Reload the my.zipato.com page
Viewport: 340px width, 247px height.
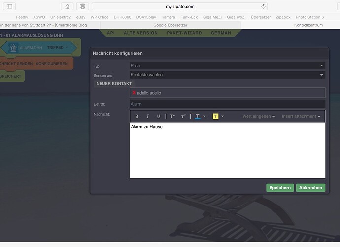[264, 6]
